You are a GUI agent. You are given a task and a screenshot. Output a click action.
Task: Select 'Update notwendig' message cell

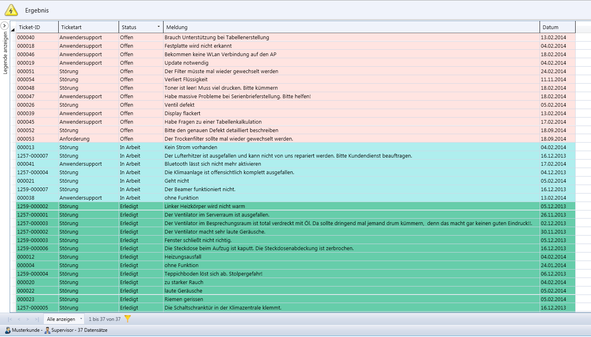351,63
